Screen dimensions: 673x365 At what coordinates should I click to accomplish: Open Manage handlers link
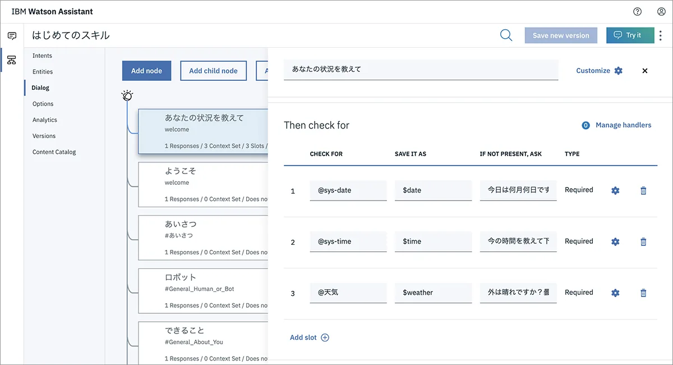click(623, 125)
